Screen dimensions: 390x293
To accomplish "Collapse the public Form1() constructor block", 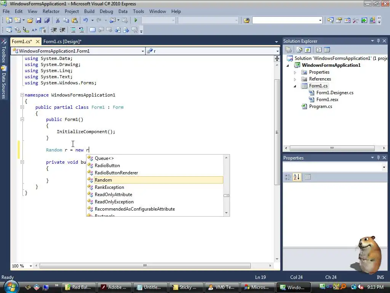I will click(22, 119).
